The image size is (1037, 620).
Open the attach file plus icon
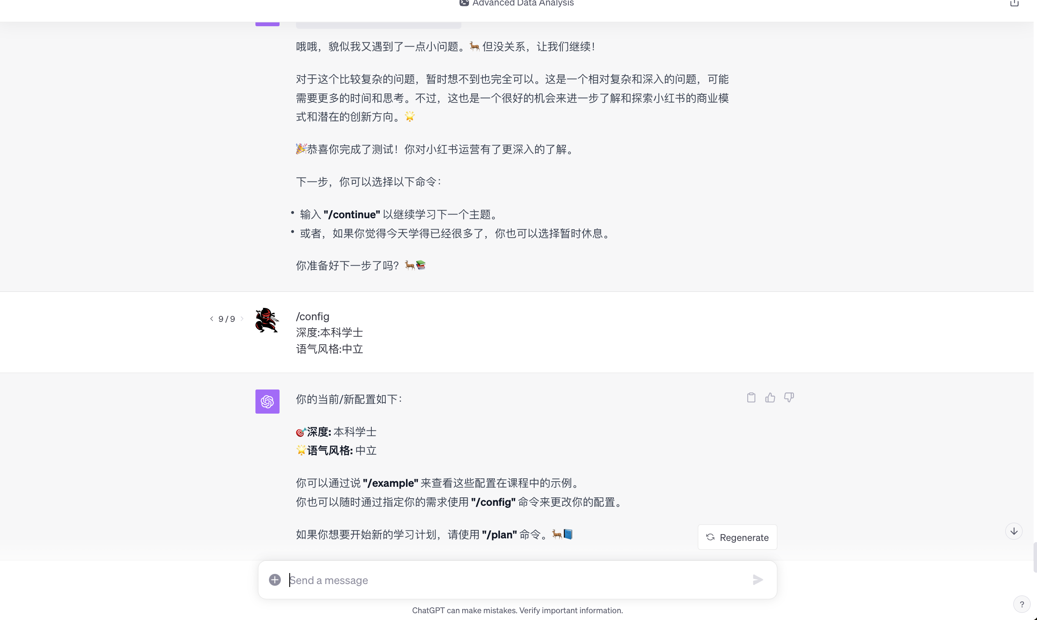tap(275, 580)
